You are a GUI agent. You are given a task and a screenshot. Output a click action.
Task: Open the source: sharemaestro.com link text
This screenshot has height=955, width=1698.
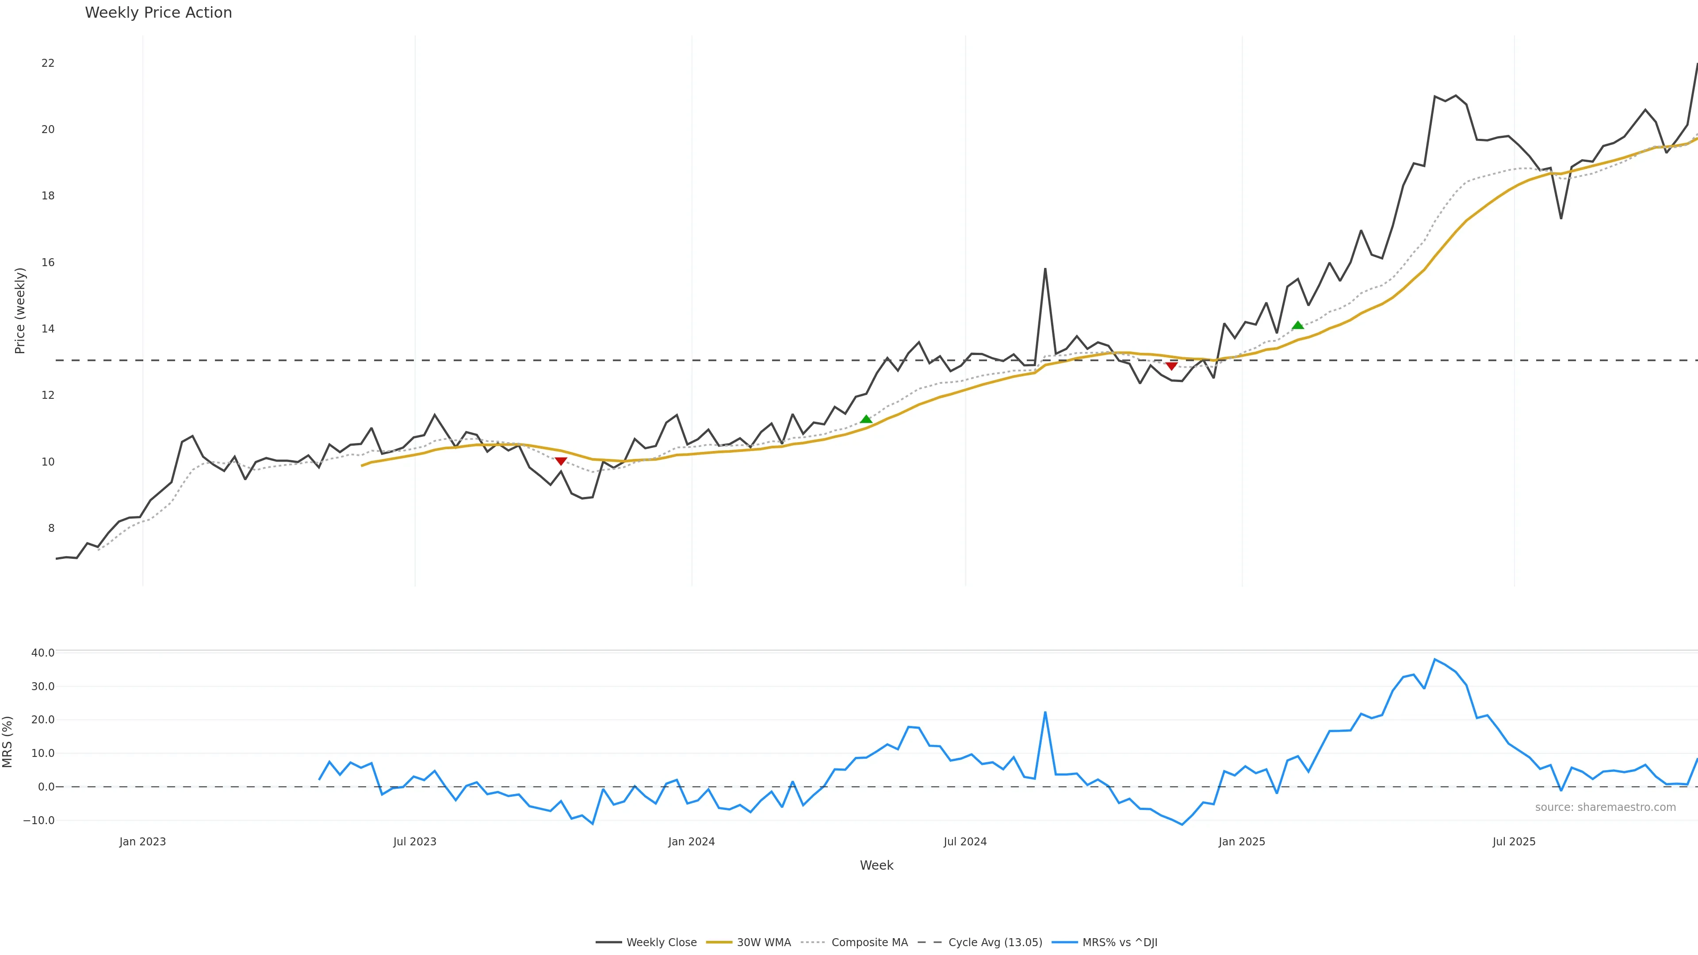click(1605, 807)
